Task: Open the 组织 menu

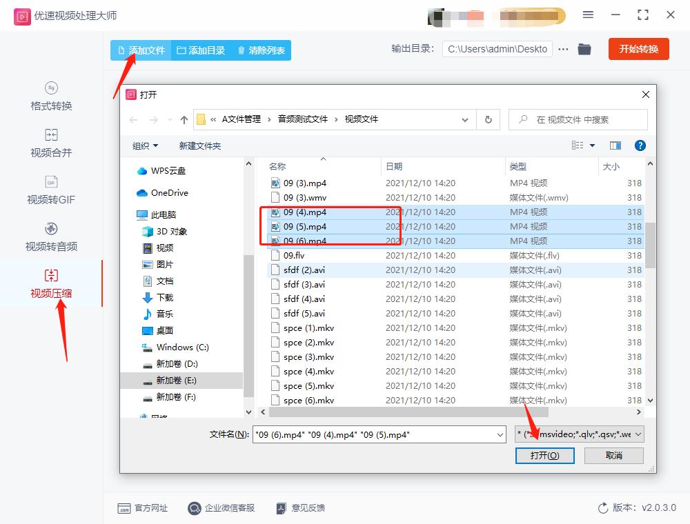Action: (x=145, y=145)
